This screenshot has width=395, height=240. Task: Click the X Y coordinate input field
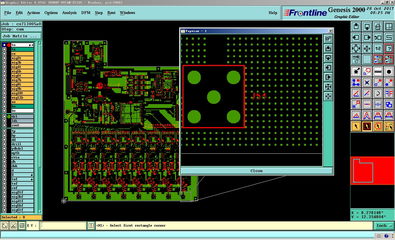[x=63, y=225]
